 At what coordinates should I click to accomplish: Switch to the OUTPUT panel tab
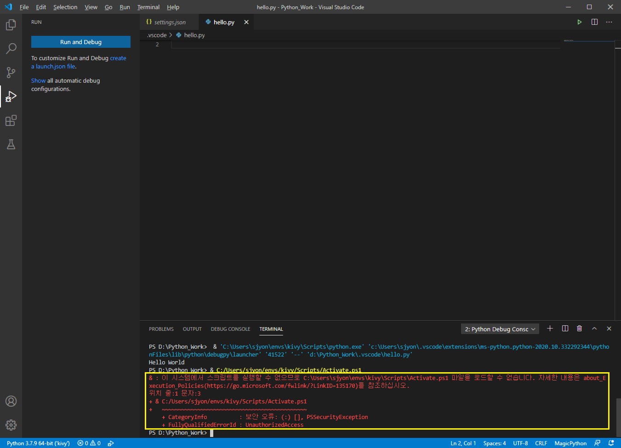click(x=192, y=329)
